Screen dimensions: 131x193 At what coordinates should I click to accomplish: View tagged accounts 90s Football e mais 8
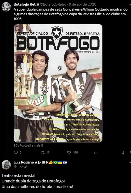point(28,145)
